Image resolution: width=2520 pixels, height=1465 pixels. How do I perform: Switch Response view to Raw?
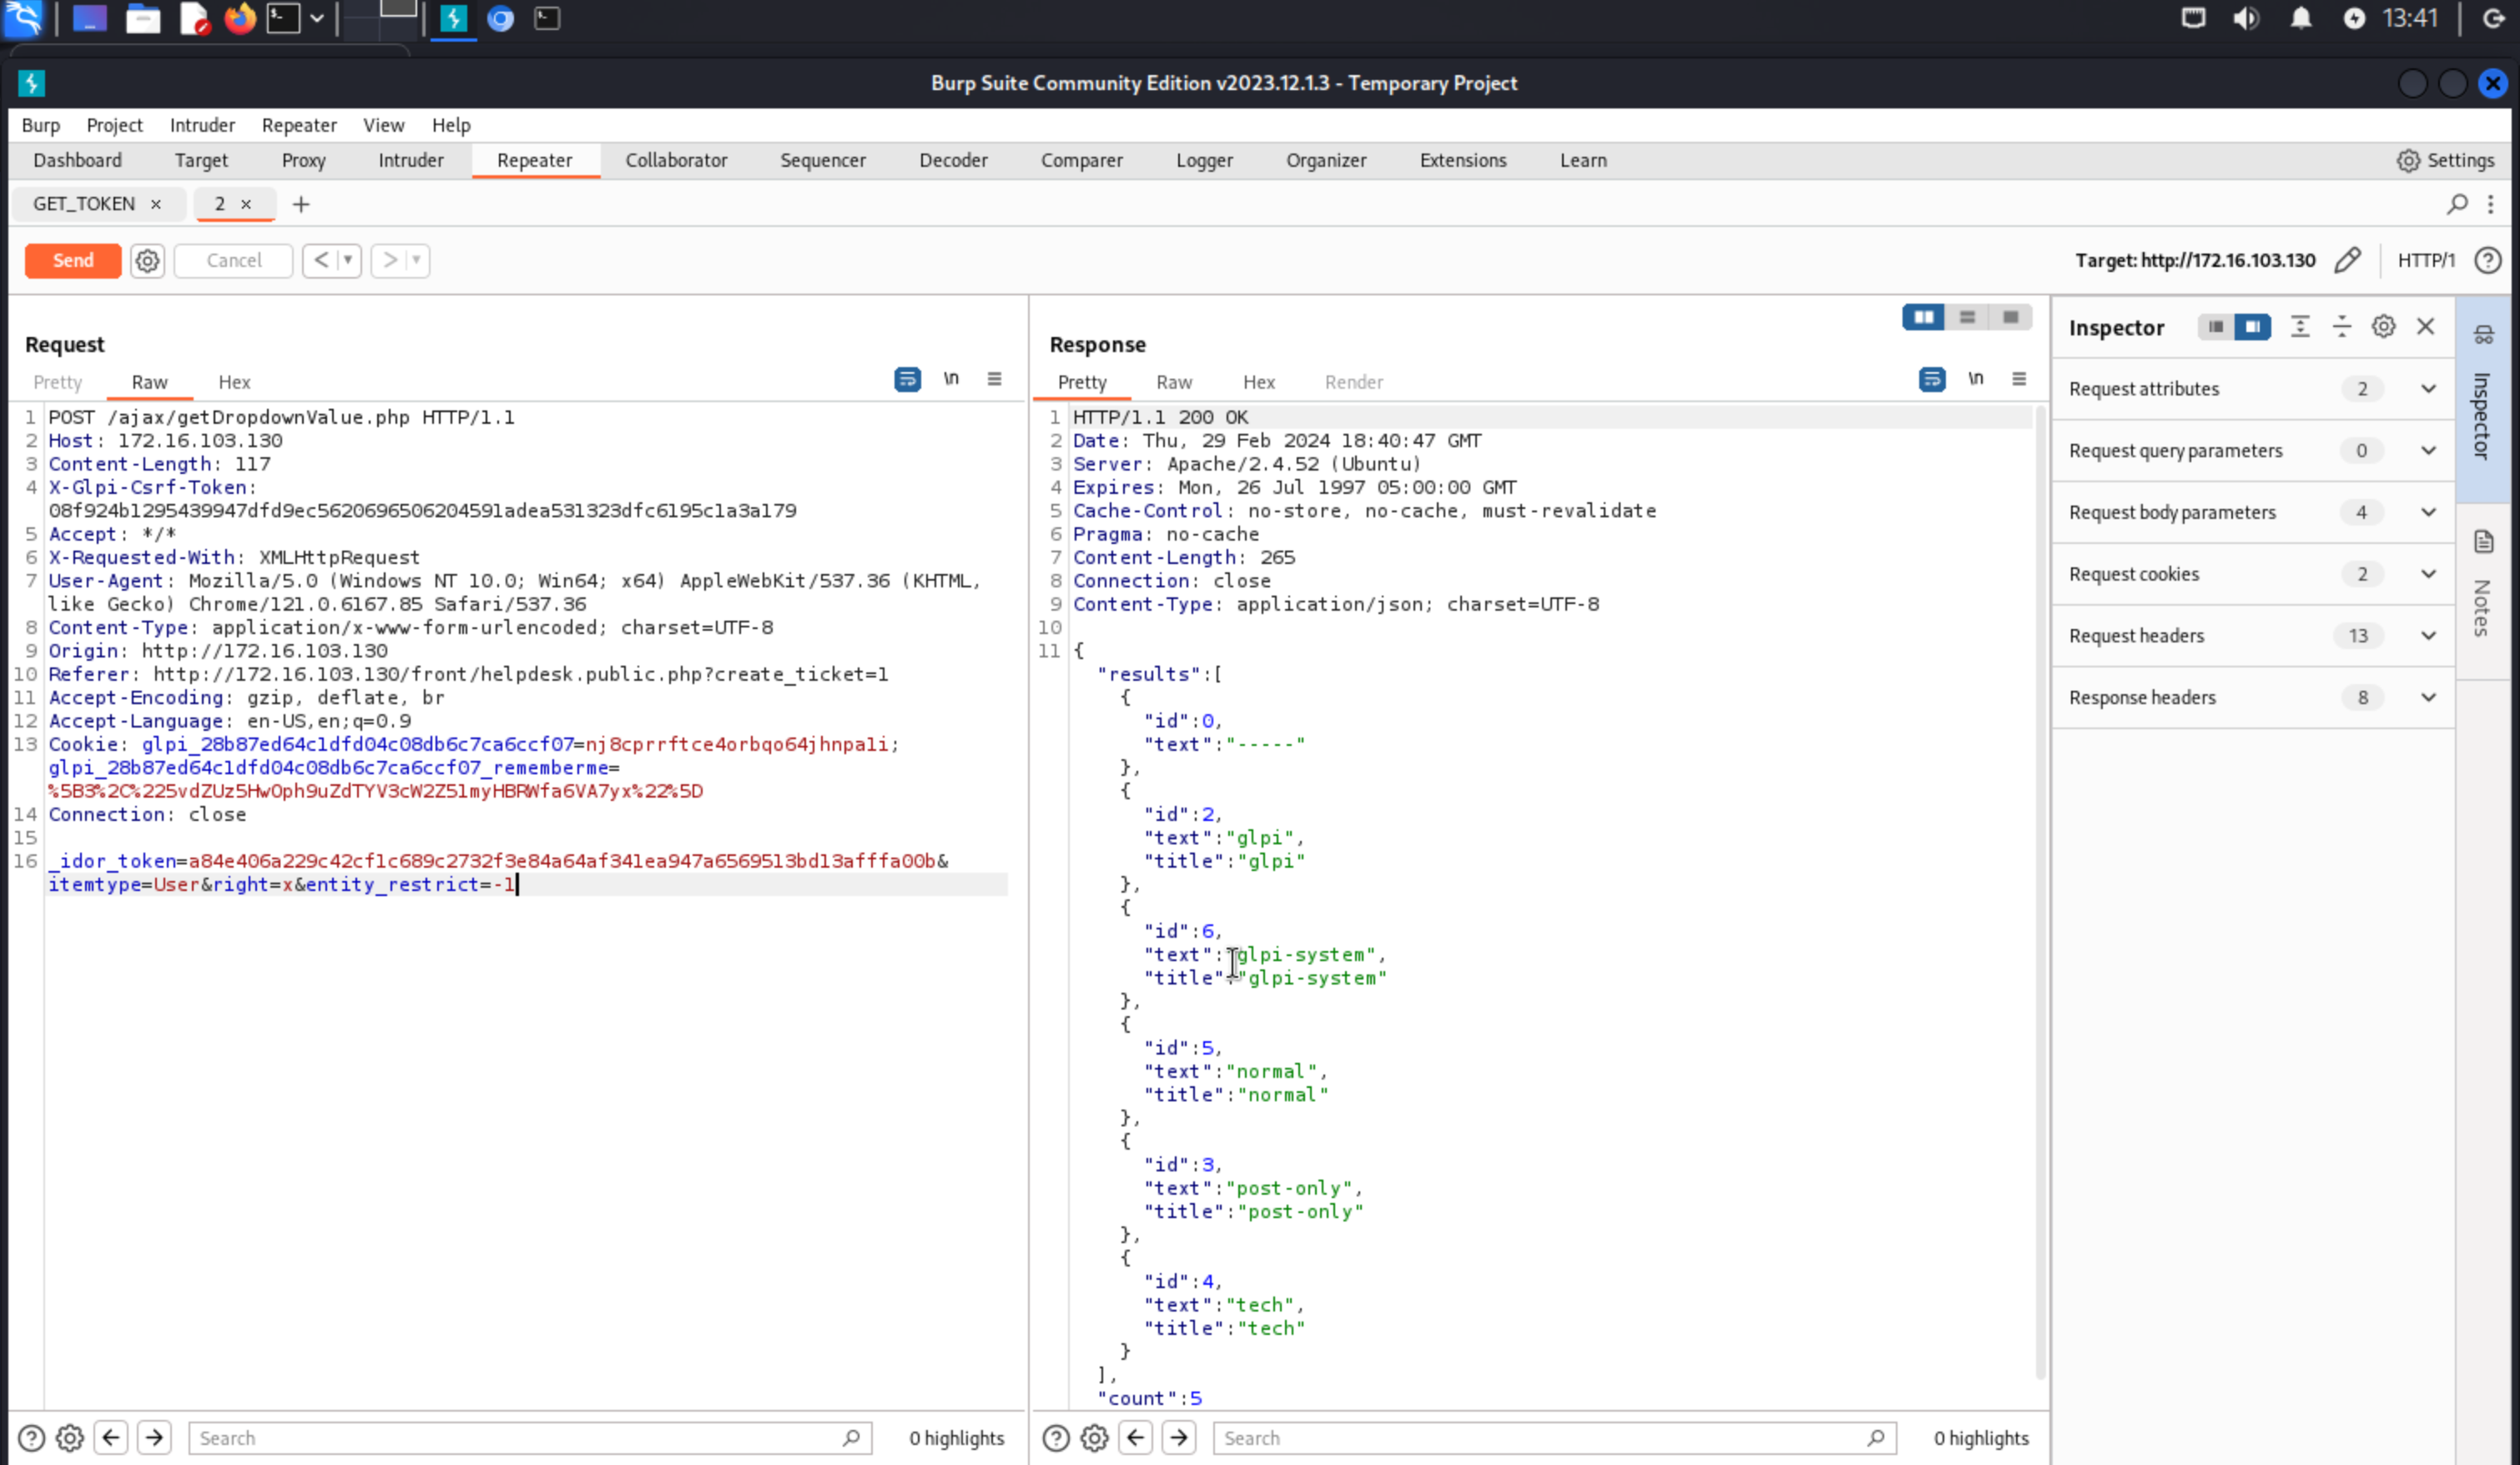tap(1174, 382)
